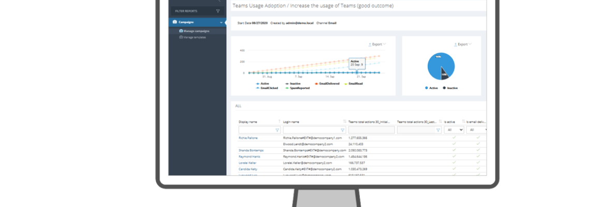
Task: Toggle the SpamReported legend series
Action: coord(297,88)
